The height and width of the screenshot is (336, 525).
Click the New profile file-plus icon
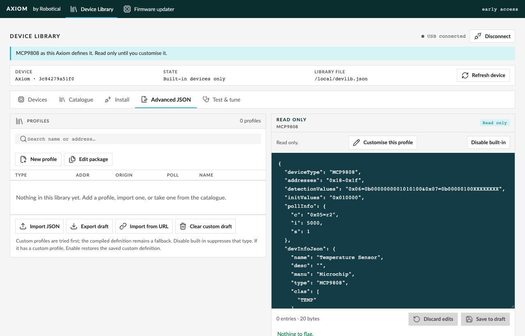(x=23, y=159)
